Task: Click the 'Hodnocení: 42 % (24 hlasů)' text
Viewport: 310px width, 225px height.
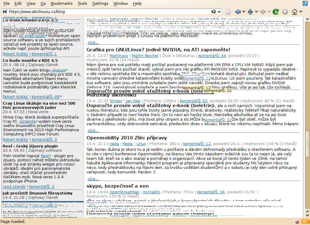Action: (x=113, y=60)
